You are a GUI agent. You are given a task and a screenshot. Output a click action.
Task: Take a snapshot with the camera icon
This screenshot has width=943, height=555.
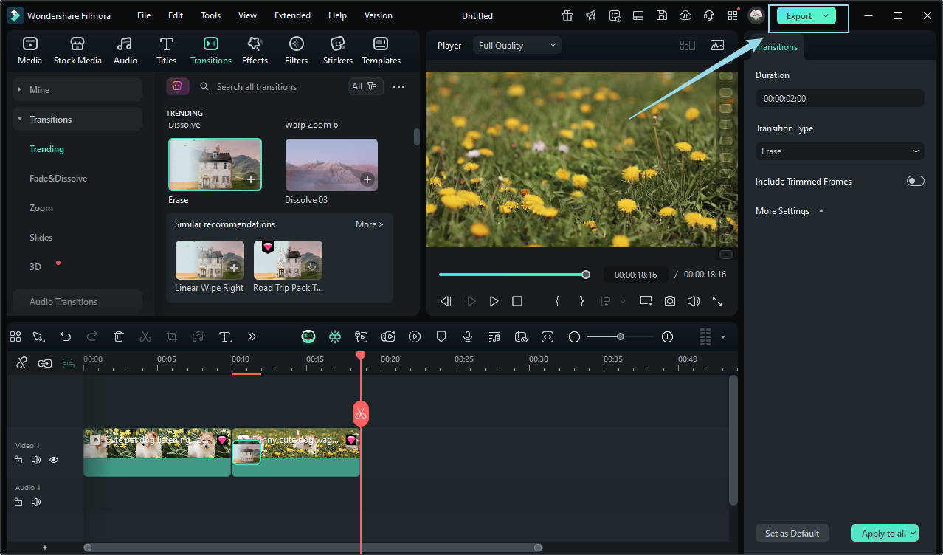click(669, 301)
